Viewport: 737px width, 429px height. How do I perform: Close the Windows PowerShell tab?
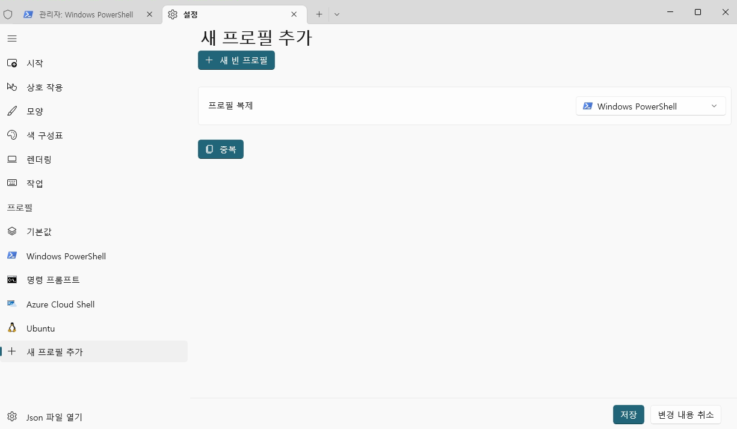tap(150, 14)
